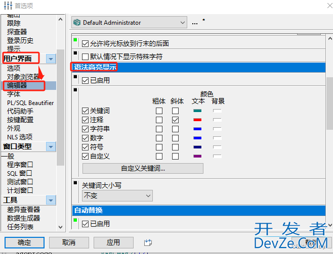Image resolution: width=333 pixels, height=254 pixels.
Task: Click the preferences window title icon
Action: pos(8,6)
